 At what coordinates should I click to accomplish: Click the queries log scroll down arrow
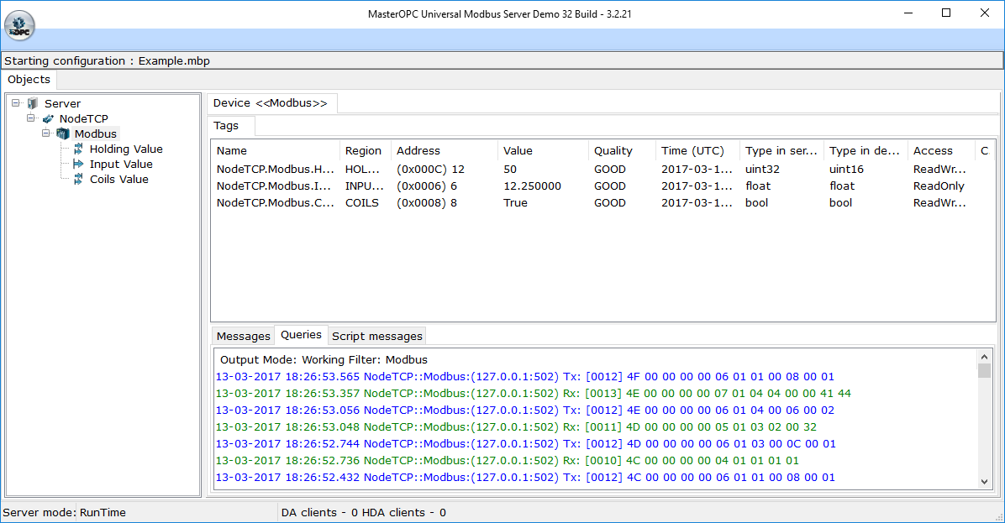point(985,482)
